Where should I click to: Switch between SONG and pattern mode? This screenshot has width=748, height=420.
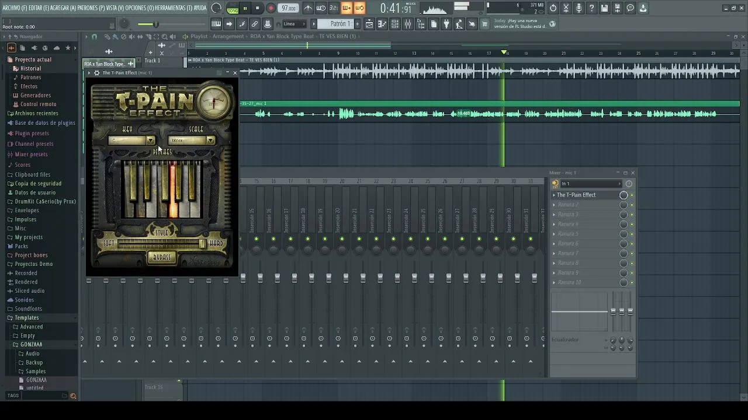[233, 8]
